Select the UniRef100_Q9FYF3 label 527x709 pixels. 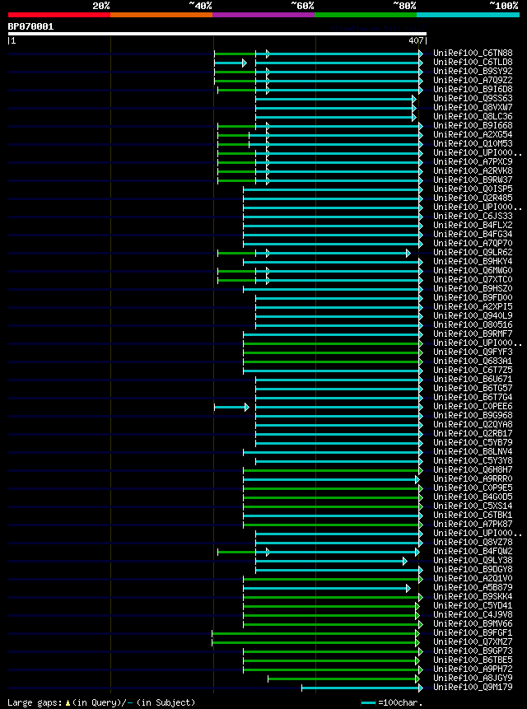[473, 352]
